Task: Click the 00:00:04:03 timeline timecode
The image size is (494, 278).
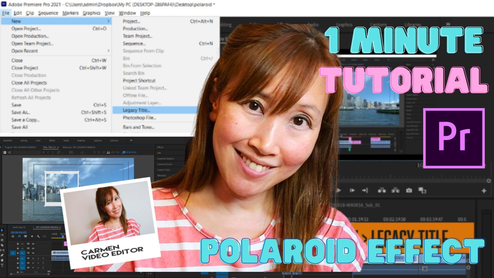Action: 19,232
